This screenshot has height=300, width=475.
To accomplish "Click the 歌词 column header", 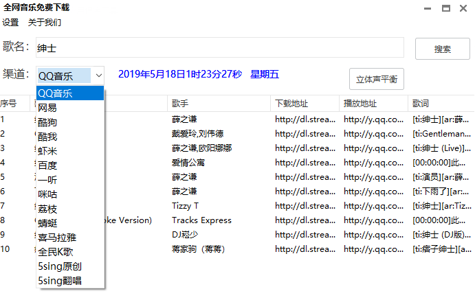I will click(441, 104).
